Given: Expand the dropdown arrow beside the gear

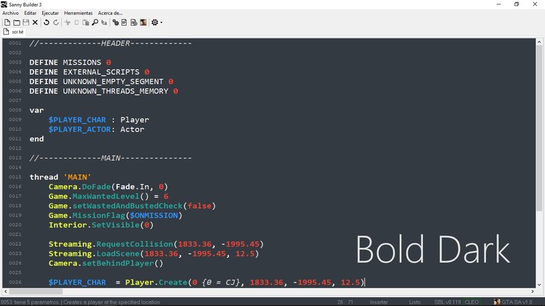Looking at the screenshot, I should 161,22.
